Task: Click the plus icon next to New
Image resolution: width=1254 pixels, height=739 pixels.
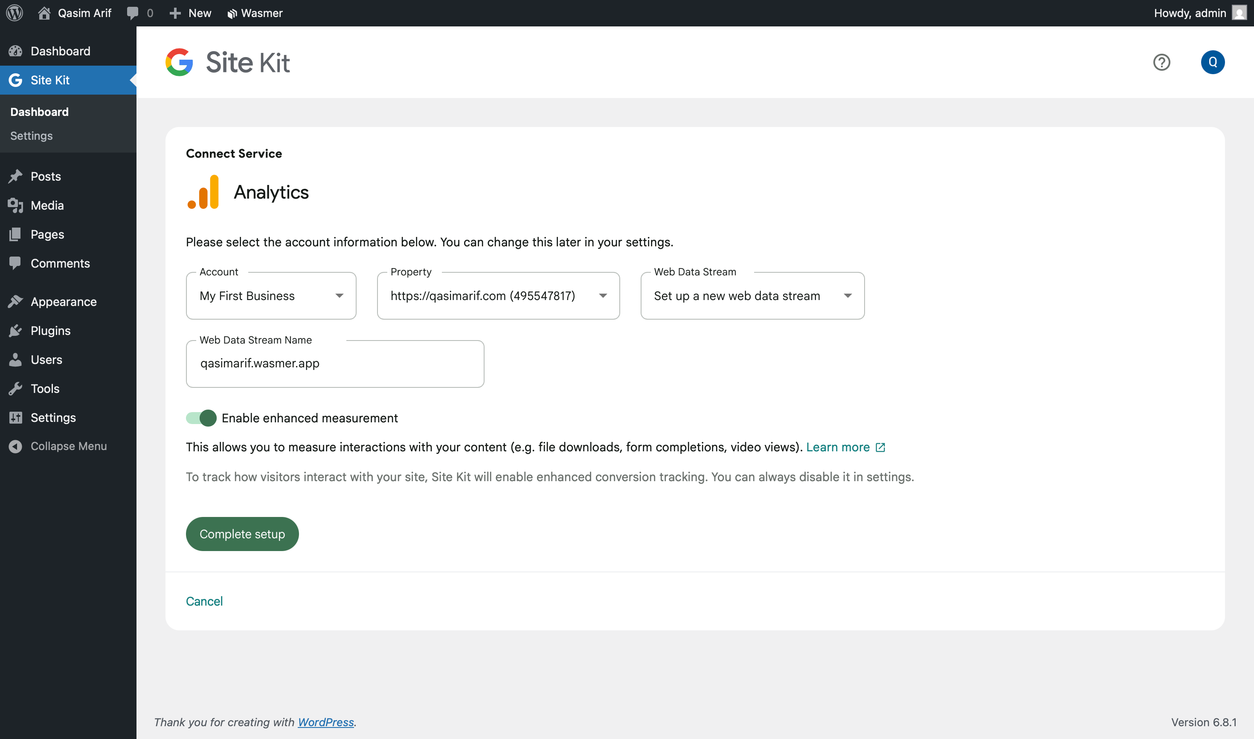Action: [175, 13]
